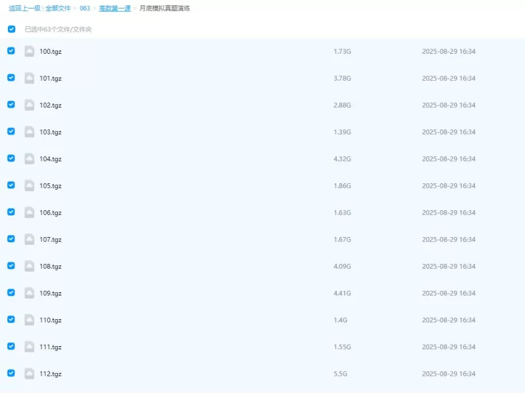Click the 已选中63个文件/文件夹 selection label

58,29
